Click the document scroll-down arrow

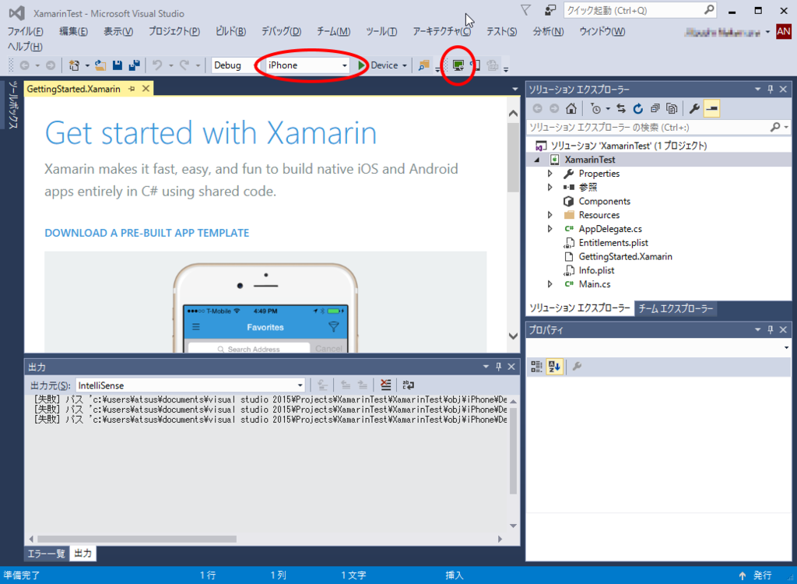pyautogui.click(x=514, y=336)
